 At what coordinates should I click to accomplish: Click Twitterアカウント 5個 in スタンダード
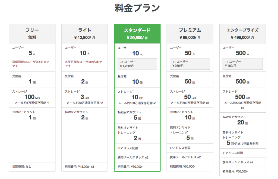(x=137, y=118)
